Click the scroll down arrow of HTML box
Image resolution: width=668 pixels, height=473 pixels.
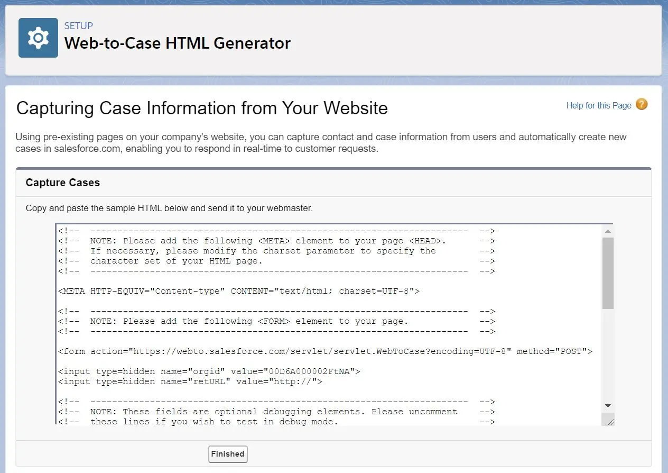click(608, 406)
